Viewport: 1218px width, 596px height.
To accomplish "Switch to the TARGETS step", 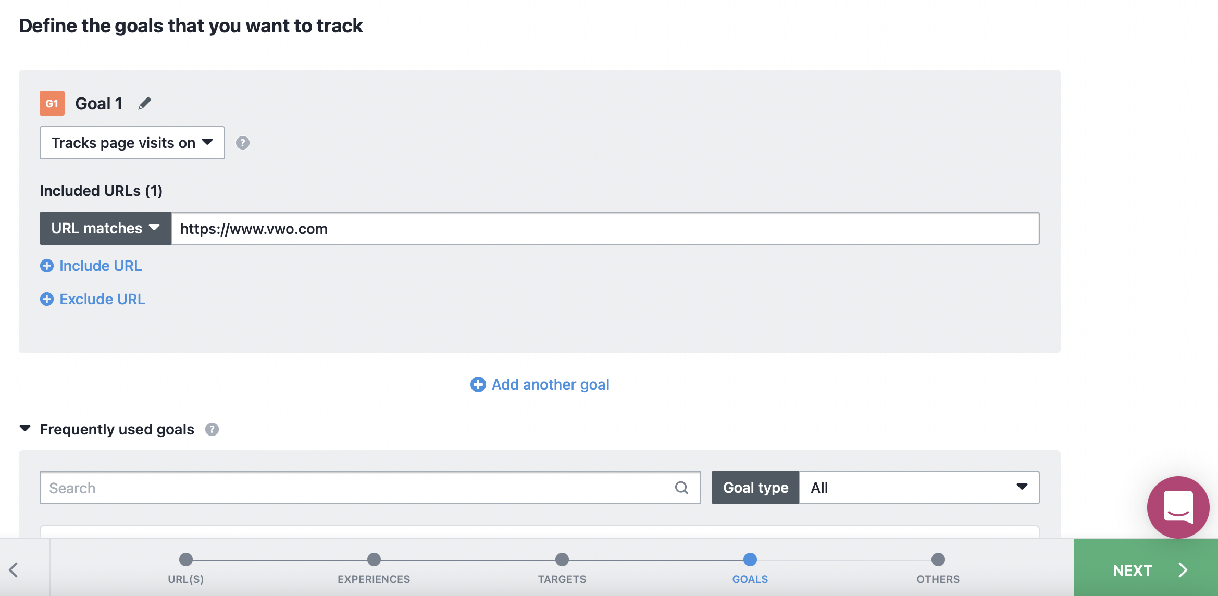I will coord(562,560).
